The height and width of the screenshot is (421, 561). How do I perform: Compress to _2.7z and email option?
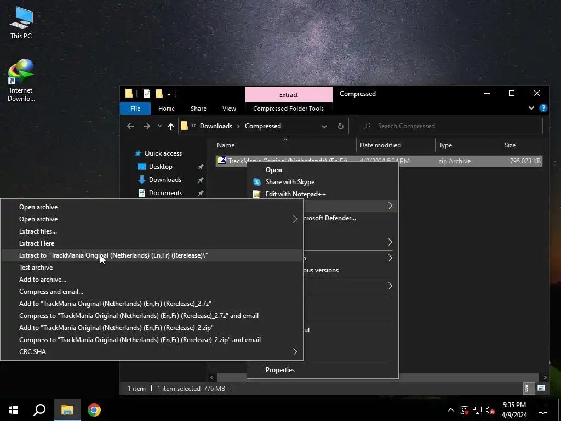(152, 316)
